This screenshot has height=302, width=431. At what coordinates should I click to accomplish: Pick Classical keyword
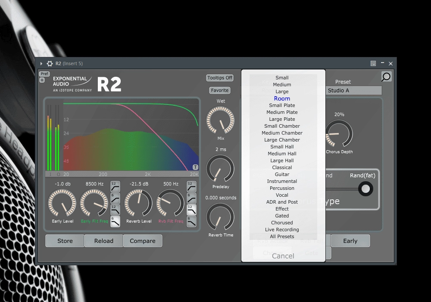point(282,167)
